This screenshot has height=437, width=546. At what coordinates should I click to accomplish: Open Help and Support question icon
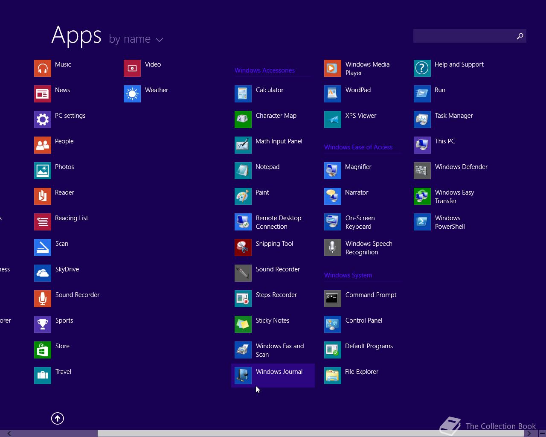coord(422,68)
